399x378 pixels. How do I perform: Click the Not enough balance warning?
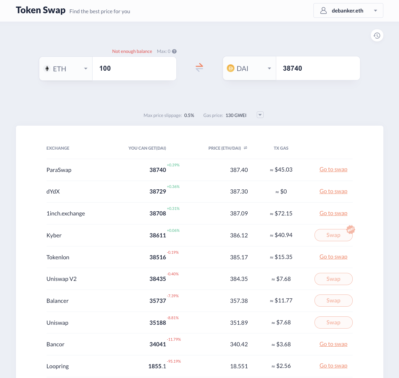point(132,52)
